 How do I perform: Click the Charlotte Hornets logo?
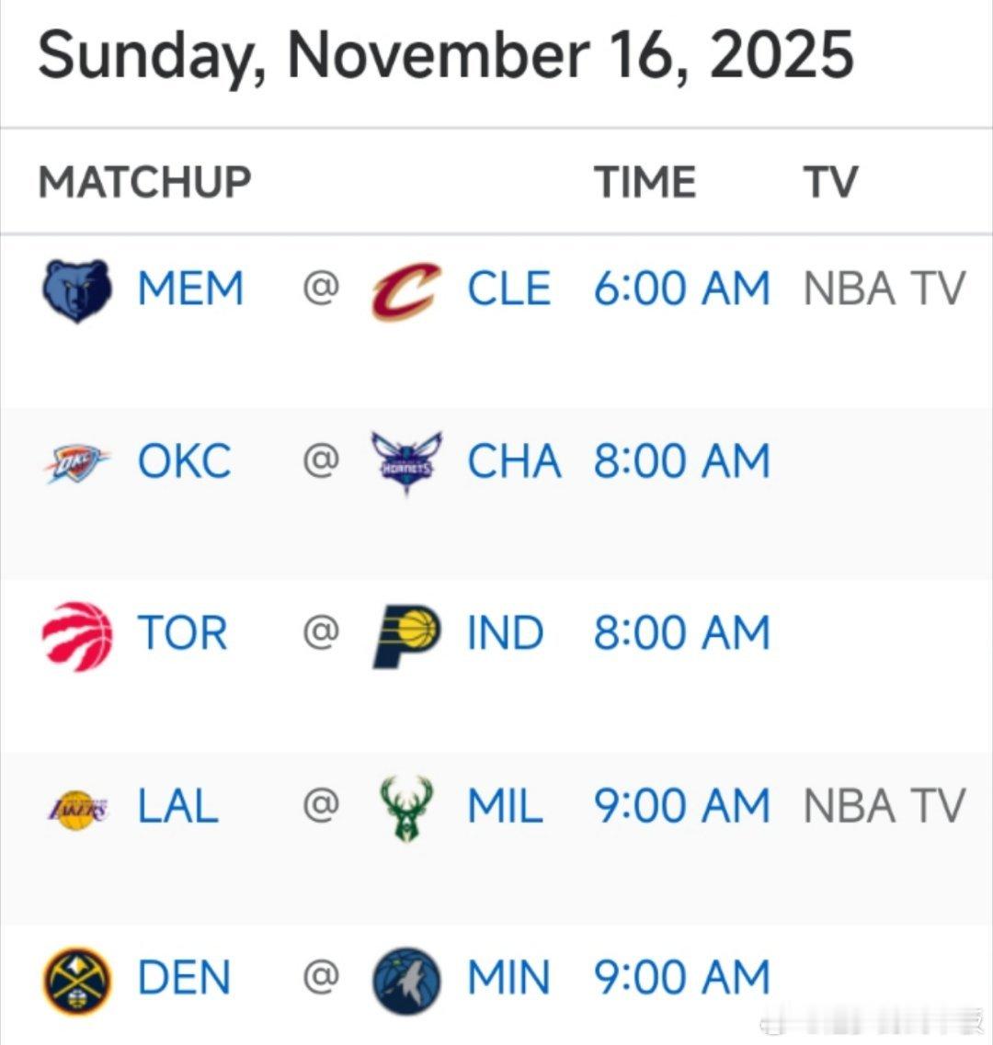pos(406,462)
